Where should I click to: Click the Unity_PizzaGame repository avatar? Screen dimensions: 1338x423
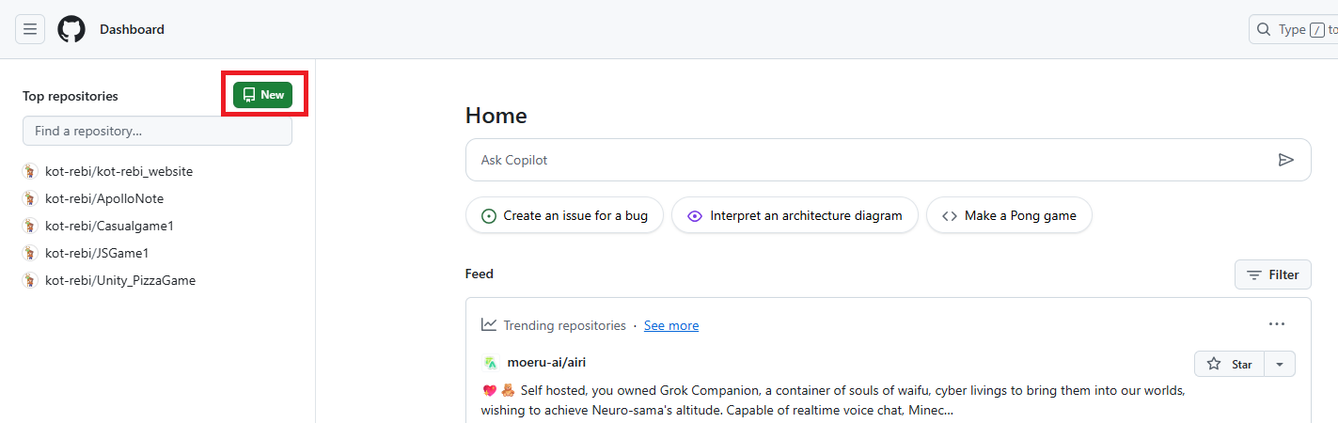tap(30, 280)
